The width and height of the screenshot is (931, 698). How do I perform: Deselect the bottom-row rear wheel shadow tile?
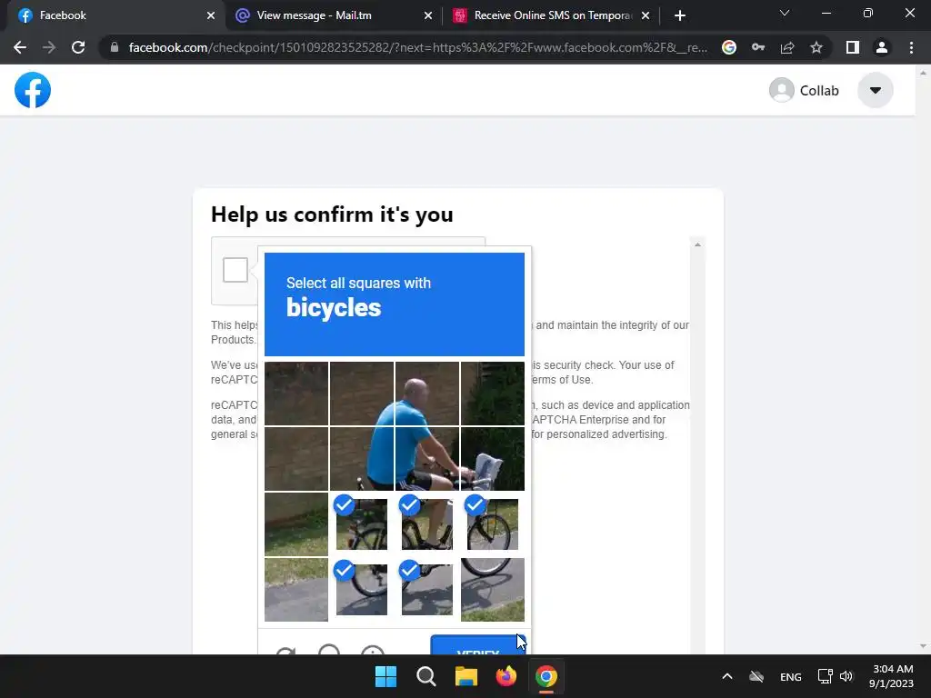click(362, 589)
